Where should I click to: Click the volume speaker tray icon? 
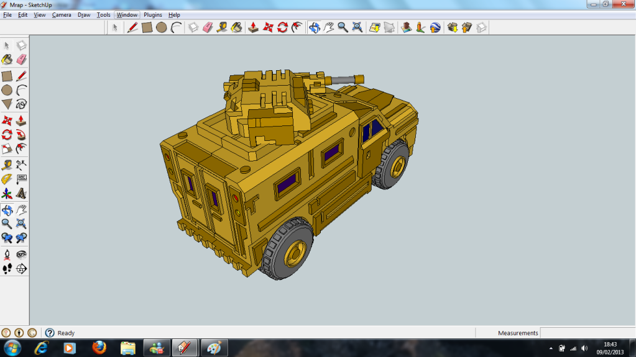[584, 348]
